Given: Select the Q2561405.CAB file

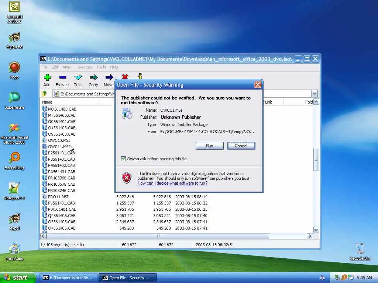Looking at the screenshot, I should click(x=59, y=215).
